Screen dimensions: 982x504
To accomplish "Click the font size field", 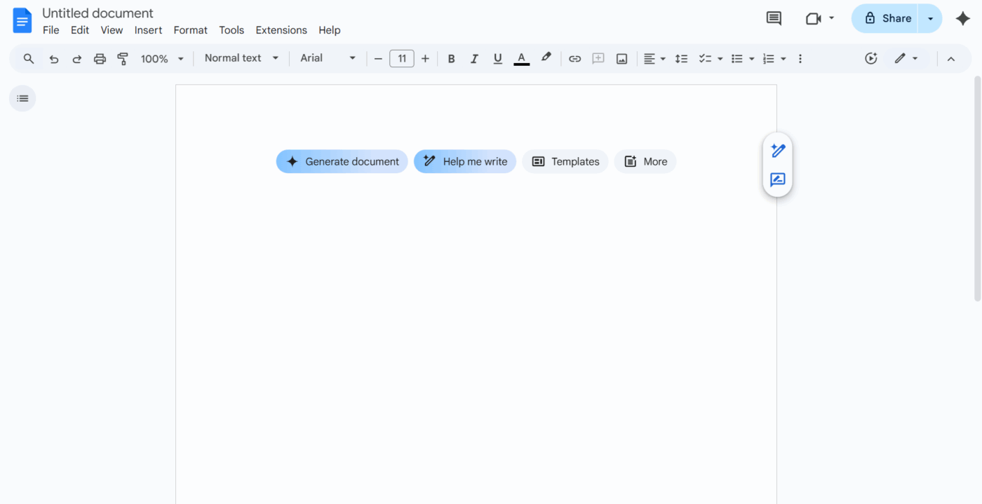I will point(402,58).
